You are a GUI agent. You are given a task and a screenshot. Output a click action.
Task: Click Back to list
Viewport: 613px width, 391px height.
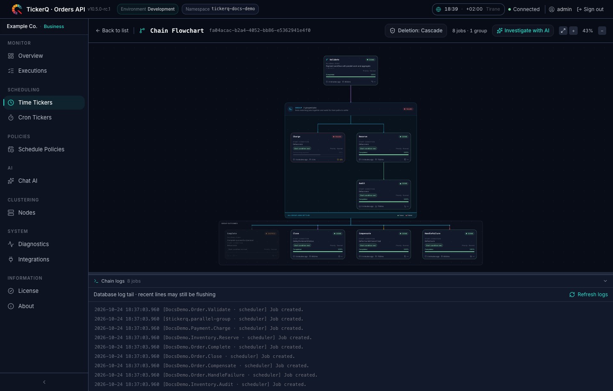pos(112,31)
